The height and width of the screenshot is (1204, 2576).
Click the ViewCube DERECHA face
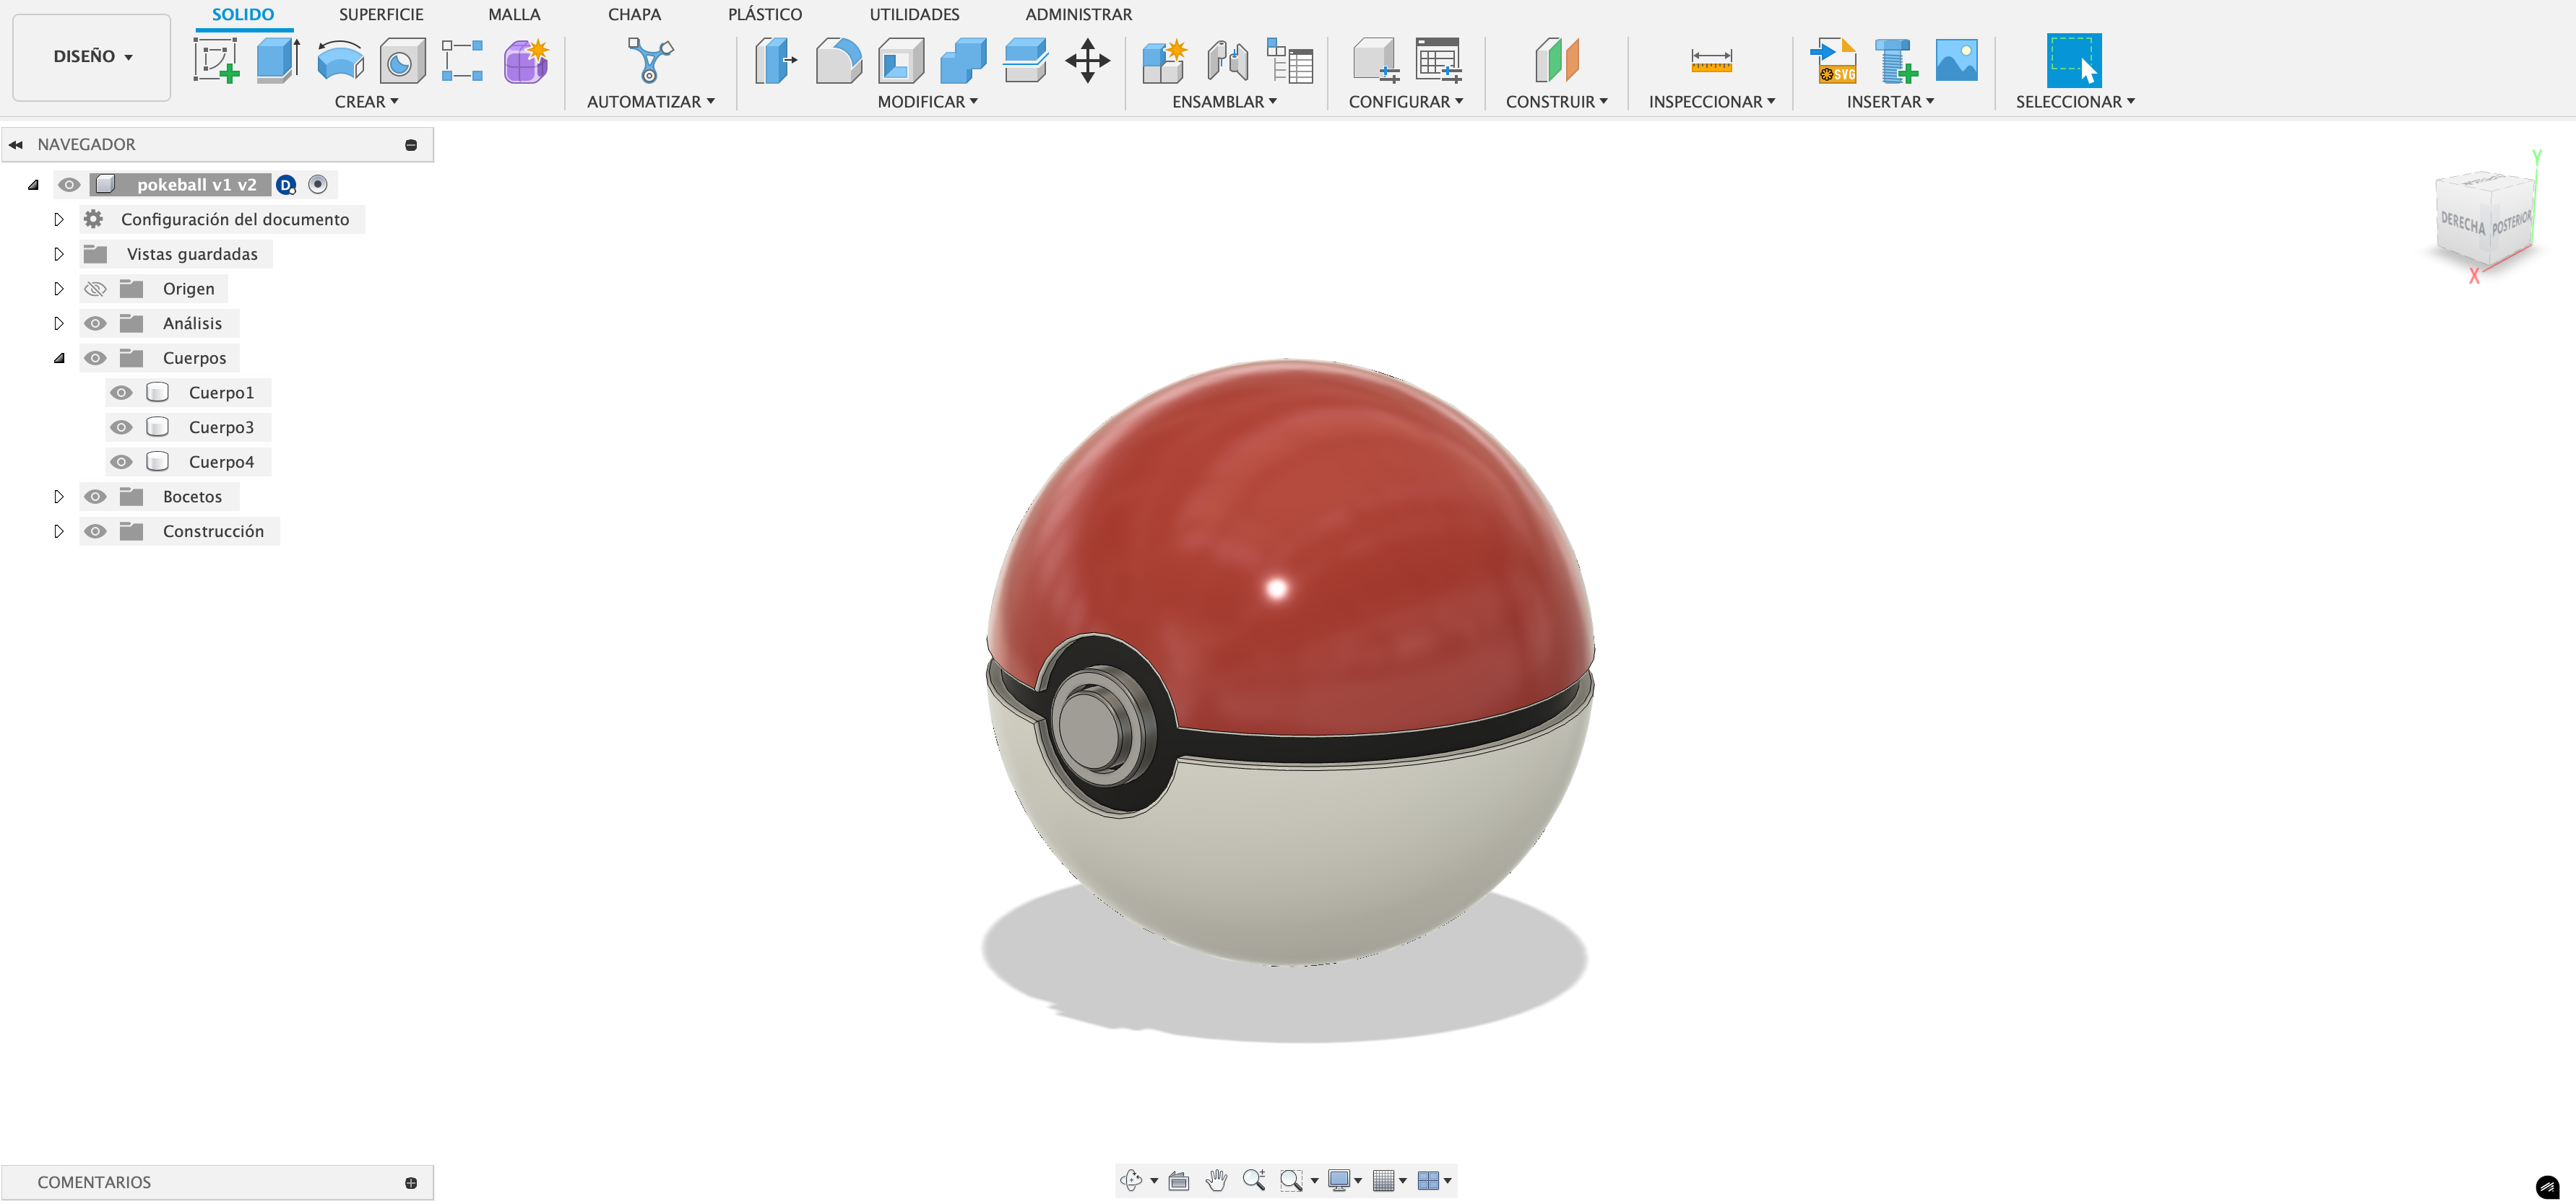(x=2462, y=223)
